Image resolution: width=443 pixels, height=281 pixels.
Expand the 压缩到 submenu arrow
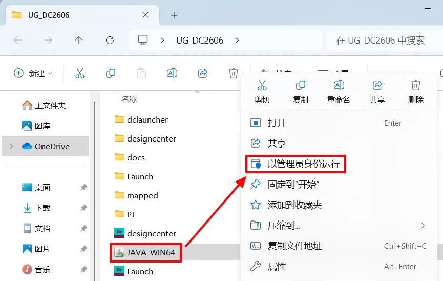pyautogui.click(x=423, y=226)
